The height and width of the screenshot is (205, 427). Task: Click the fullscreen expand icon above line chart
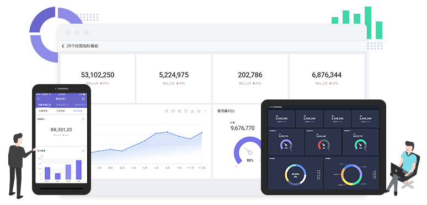point(186,111)
